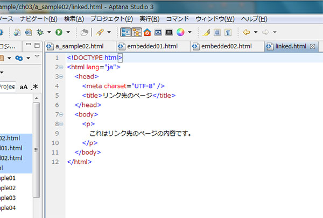Go back with the yellow left arrow
This screenshot has height=218, width=323.
pos(247,32)
